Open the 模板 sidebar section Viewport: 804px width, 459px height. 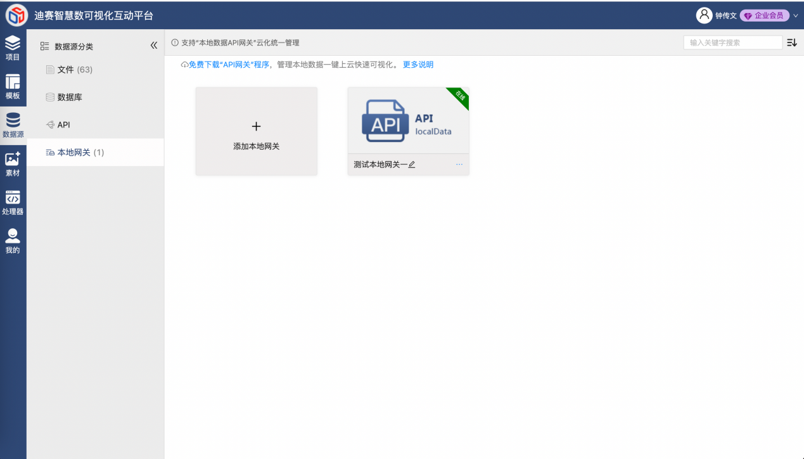click(13, 87)
